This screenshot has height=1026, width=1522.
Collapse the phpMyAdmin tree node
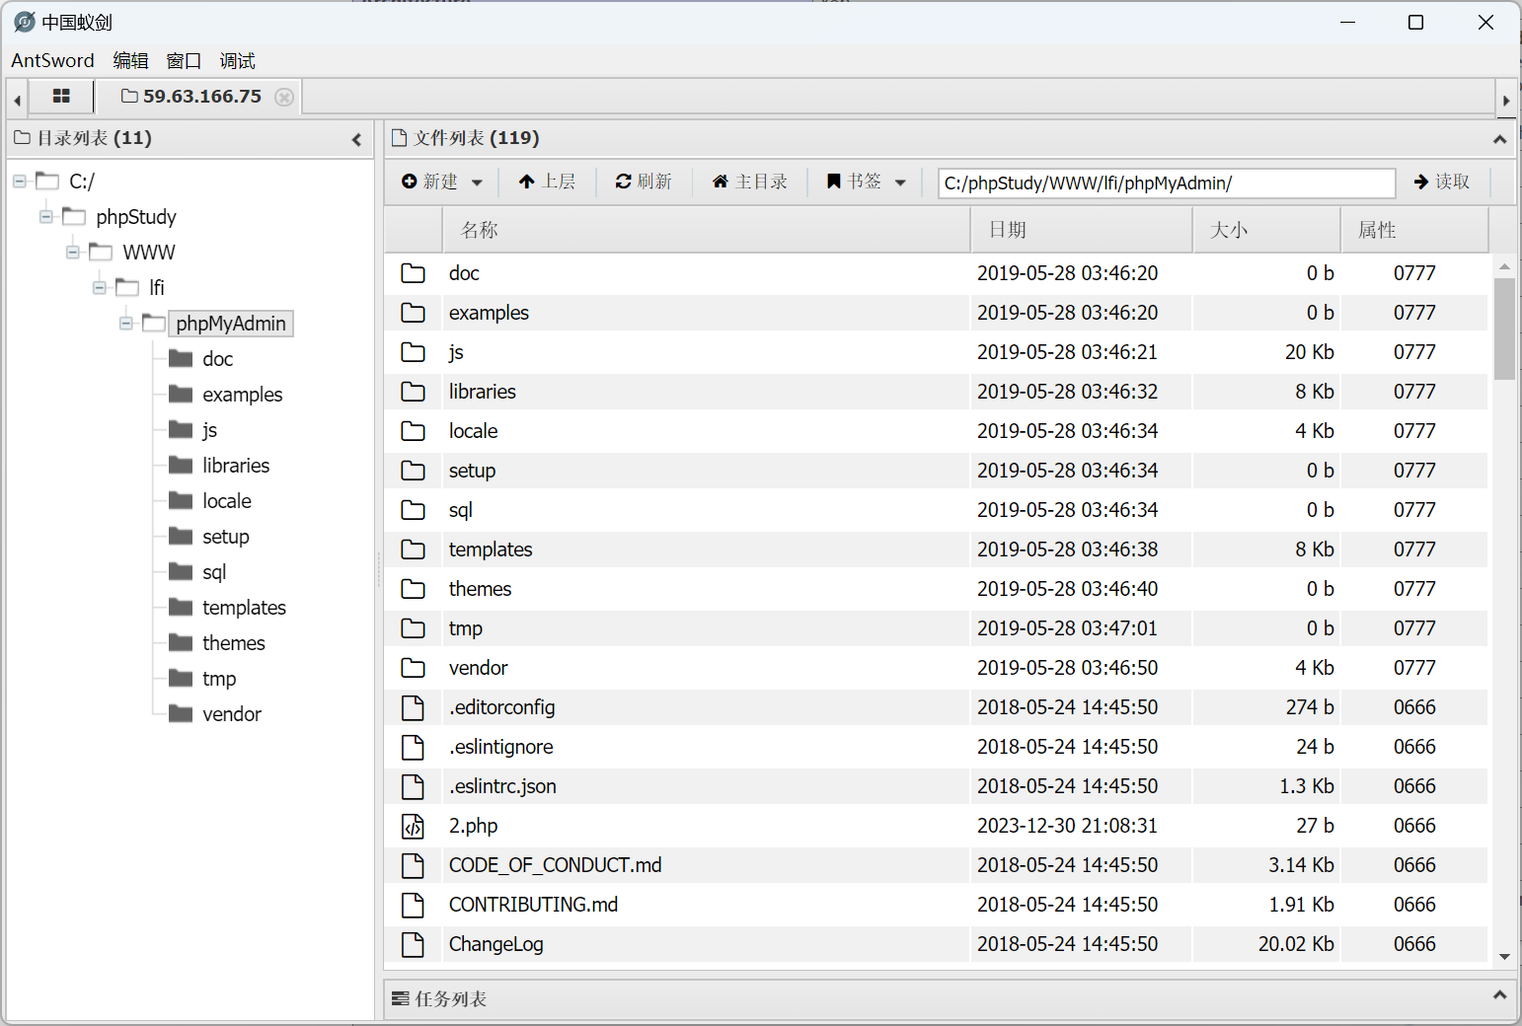click(126, 324)
